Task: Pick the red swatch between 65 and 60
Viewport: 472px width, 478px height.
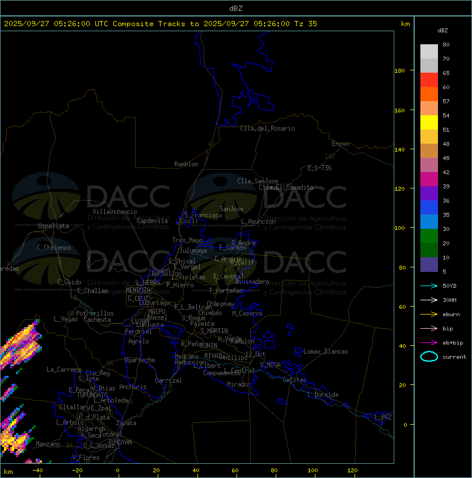Action: tap(429, 79)
